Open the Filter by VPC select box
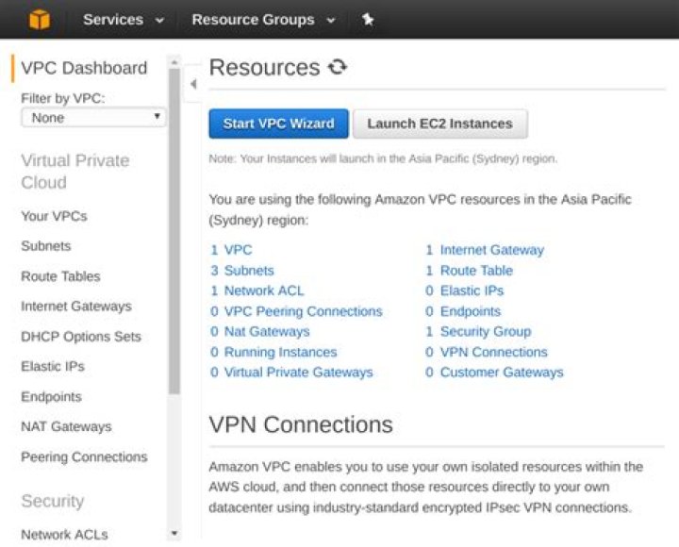The image size is (679, 547). click(x=93, y=118)
